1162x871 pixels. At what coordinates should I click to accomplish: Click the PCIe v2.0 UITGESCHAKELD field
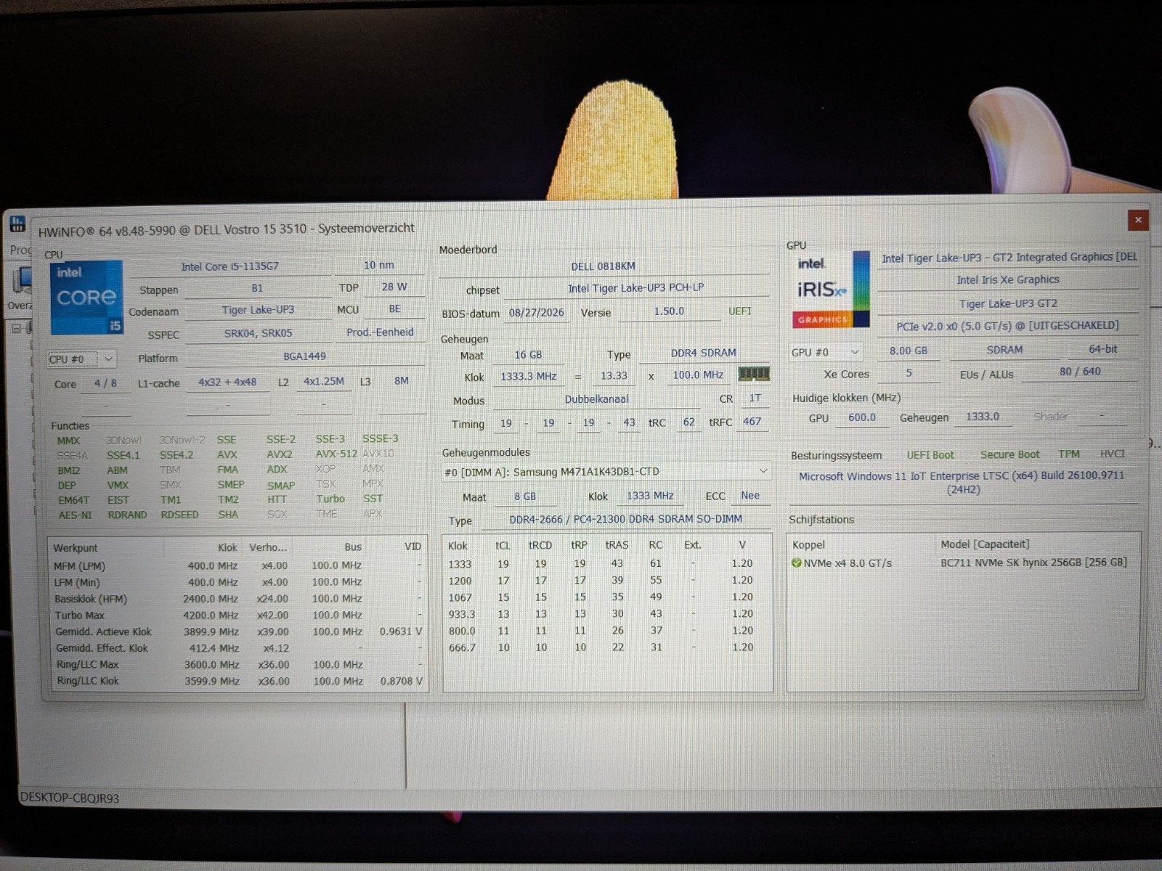(1007, 326)
